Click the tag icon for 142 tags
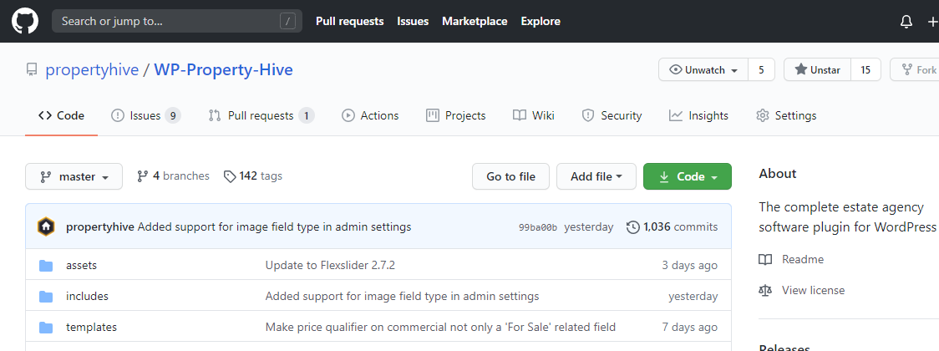The image size is (939, 351). [x=229, y=176]
